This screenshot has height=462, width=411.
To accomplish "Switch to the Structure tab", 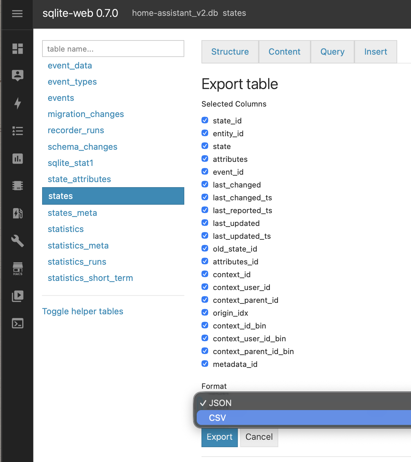I will pos(230,52).
